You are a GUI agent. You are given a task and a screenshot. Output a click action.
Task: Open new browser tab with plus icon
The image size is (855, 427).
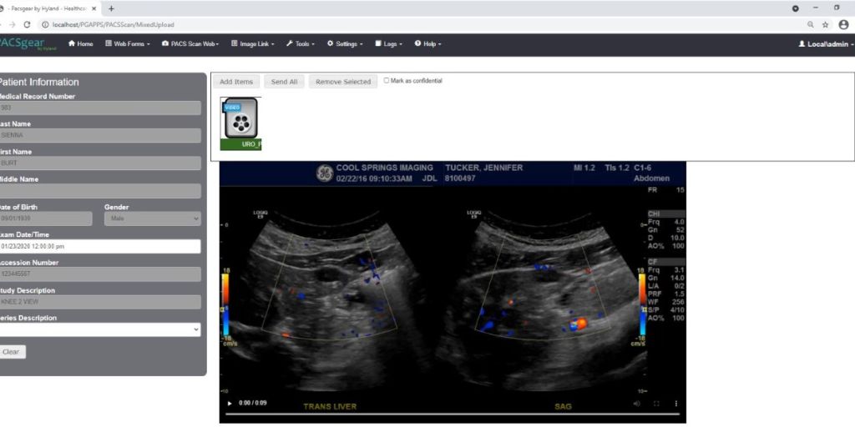tap(112, 8)
